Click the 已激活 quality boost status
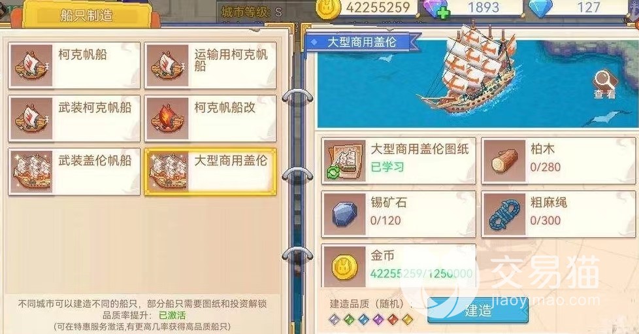 coord(172,315)
